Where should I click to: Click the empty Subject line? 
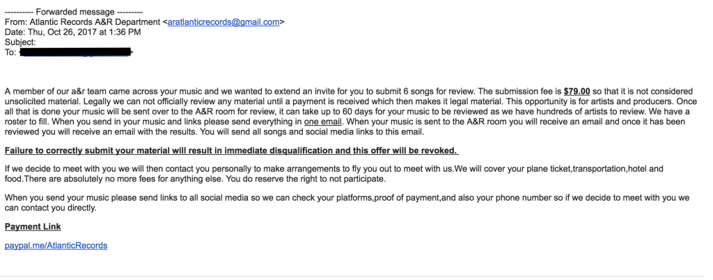20,42
